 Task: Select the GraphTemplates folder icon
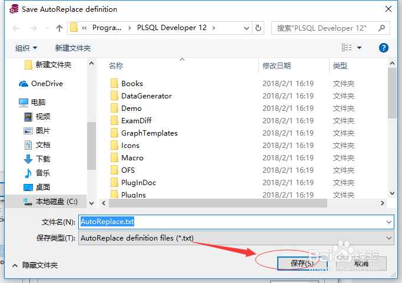[x=114, y=133]
